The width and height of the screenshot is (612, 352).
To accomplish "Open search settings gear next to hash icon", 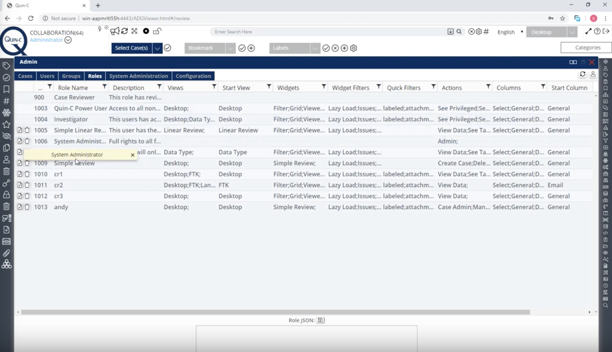I will point(479,32).
